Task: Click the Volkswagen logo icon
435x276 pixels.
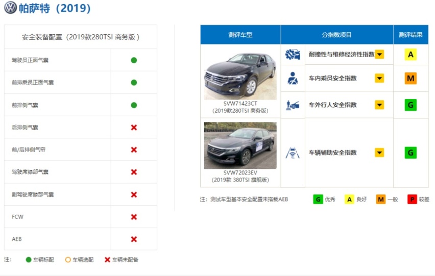Action: (11, 8)
